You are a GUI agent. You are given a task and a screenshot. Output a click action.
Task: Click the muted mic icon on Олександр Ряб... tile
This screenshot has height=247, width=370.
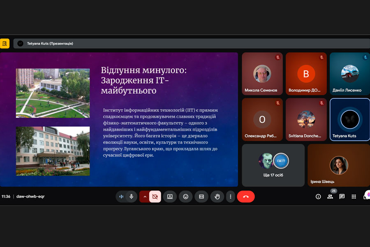[x=278, y=103]
